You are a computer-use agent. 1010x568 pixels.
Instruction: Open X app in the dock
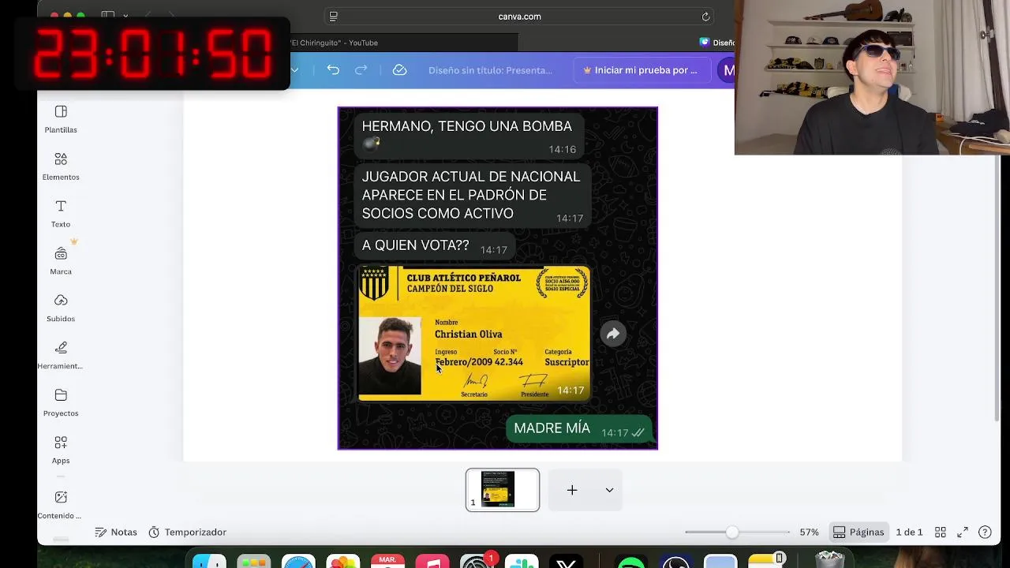[566, 563]
